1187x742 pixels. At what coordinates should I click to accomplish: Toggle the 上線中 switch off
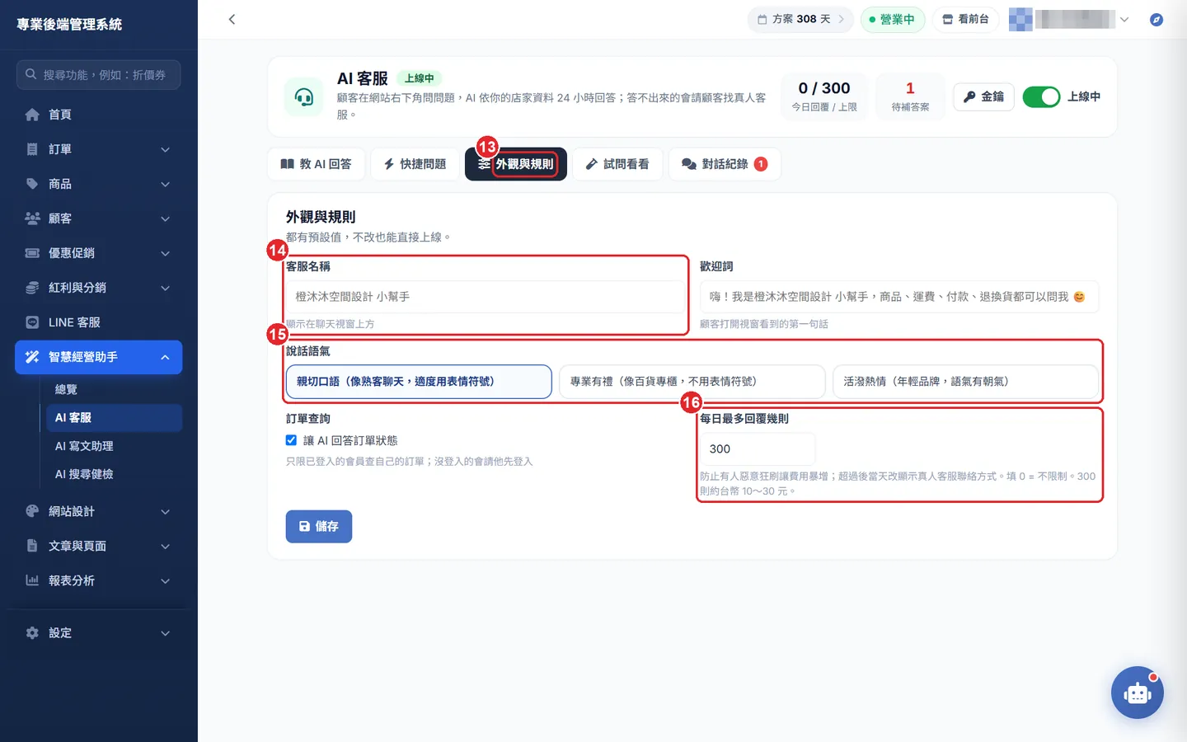(x=1041, y=96)
